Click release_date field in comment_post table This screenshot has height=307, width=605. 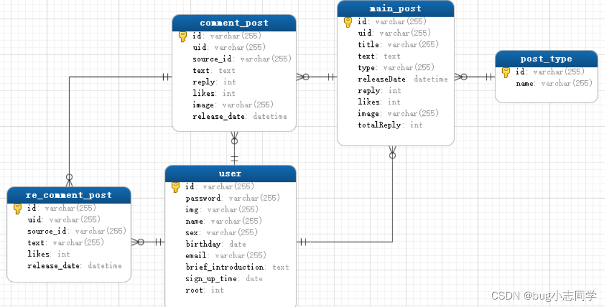tap(240, 116)
